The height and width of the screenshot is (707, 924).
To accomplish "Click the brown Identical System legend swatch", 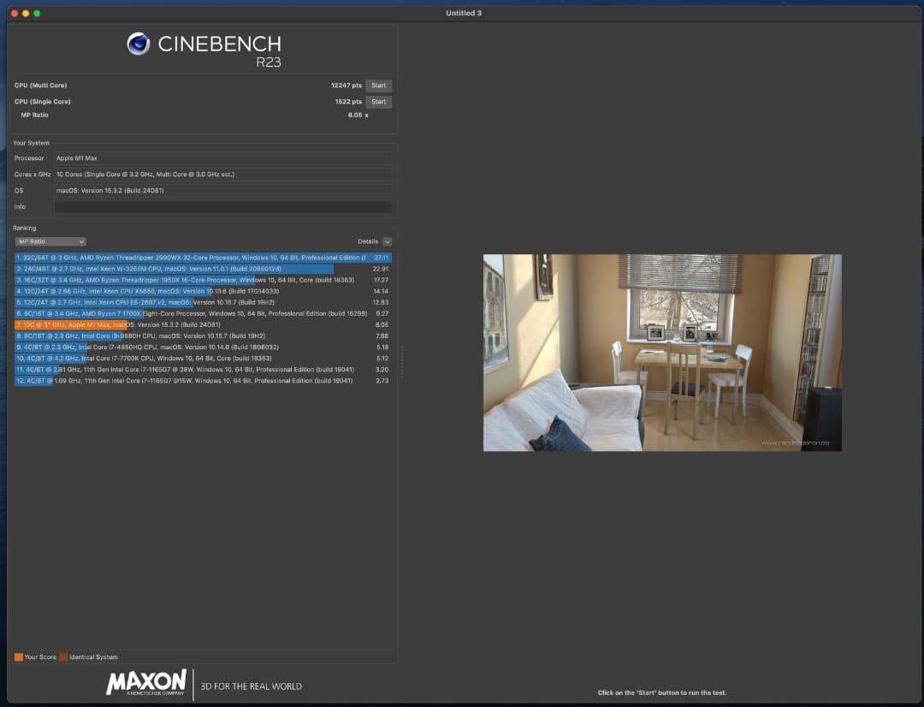I will pyautogui.click(x=64, y=657).
